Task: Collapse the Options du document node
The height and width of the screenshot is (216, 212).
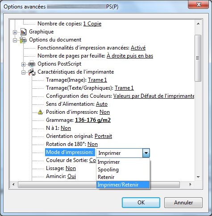Action: click(x=15, y=40)
